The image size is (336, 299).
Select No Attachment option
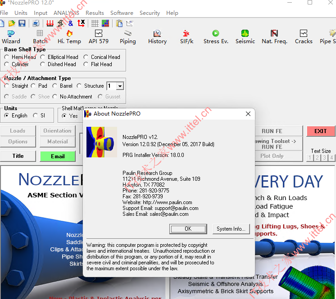(72, 97)
